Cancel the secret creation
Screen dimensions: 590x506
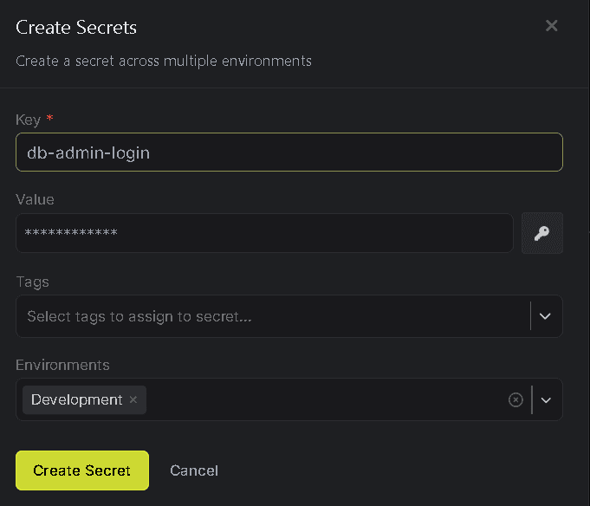[194, 470]
